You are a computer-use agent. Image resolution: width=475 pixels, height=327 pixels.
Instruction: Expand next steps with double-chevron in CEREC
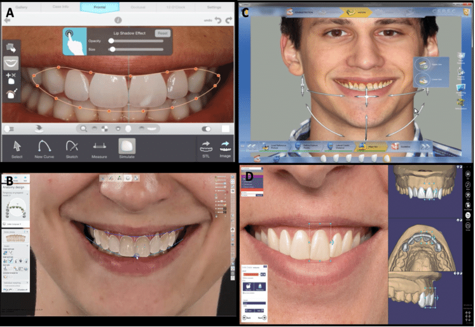pyautogui.click(x=427, y=145)
